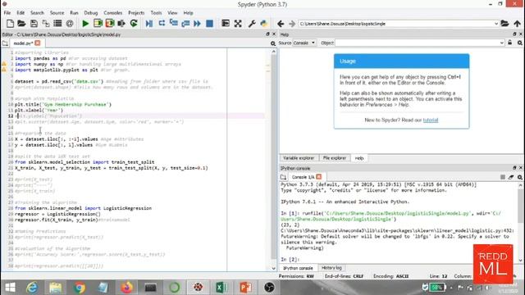This screenshot has height=295, width=525.
Task: Browse for a working directory
Action: point(504,24)
